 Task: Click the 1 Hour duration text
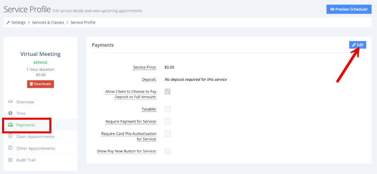click(x=40, y=69)
